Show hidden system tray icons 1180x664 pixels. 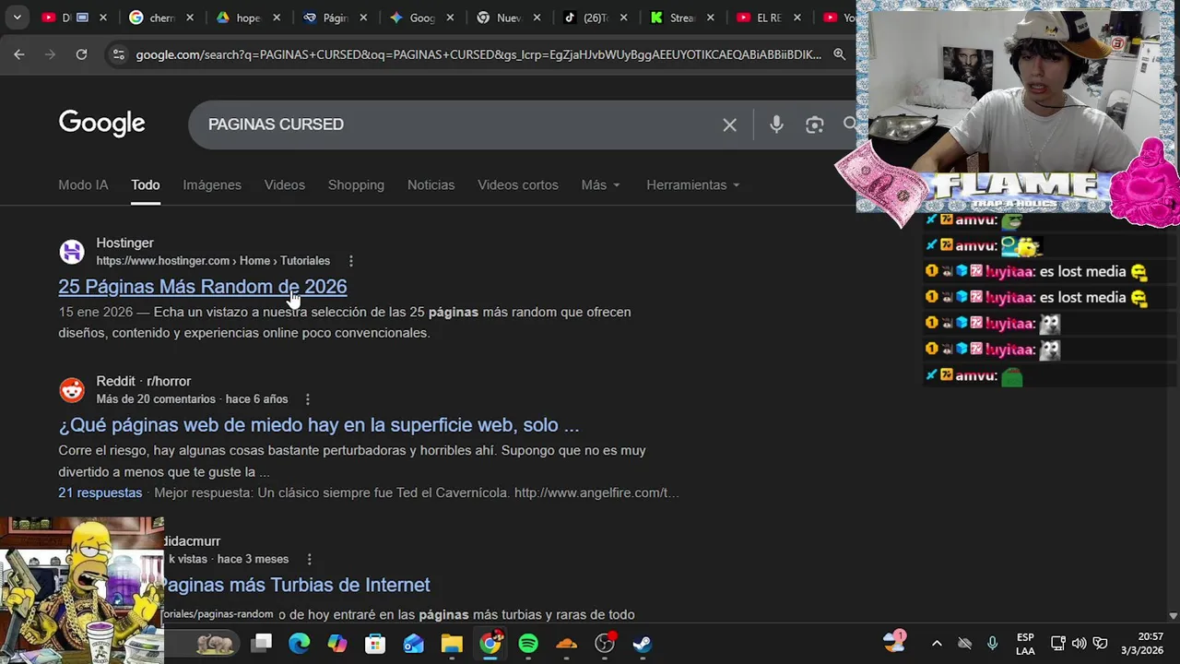pyautogui.click(x=937, y=644)
